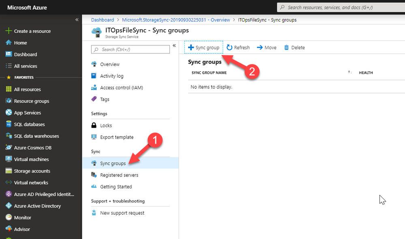This screenshot has height=239, width=405.
Task: Open All services list
Action: click(x=25, y=66)
